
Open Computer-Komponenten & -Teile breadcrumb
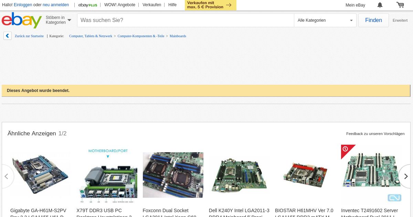pyautogui.click(x=141, y=36)
